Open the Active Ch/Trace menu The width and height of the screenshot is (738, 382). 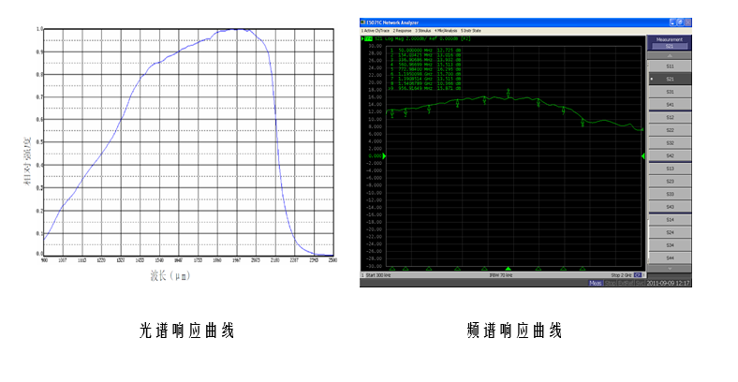[x=376, y=31]
